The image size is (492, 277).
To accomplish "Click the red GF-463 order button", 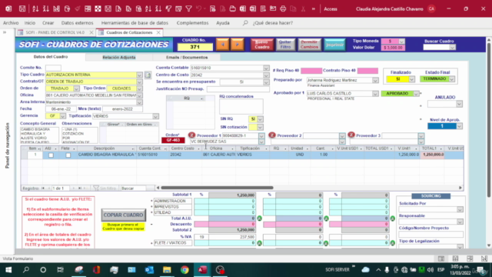I will (173, 140).
